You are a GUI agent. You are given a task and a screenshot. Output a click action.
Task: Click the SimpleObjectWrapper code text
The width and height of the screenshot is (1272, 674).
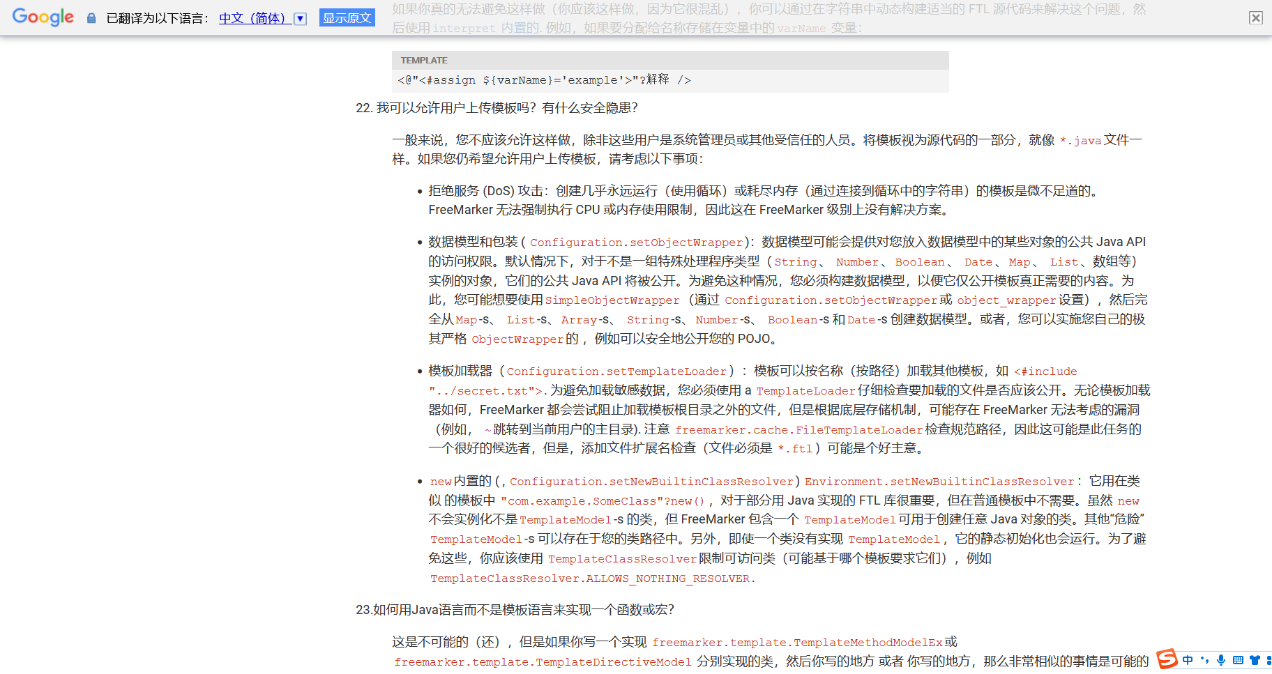(x=612, y=300)
